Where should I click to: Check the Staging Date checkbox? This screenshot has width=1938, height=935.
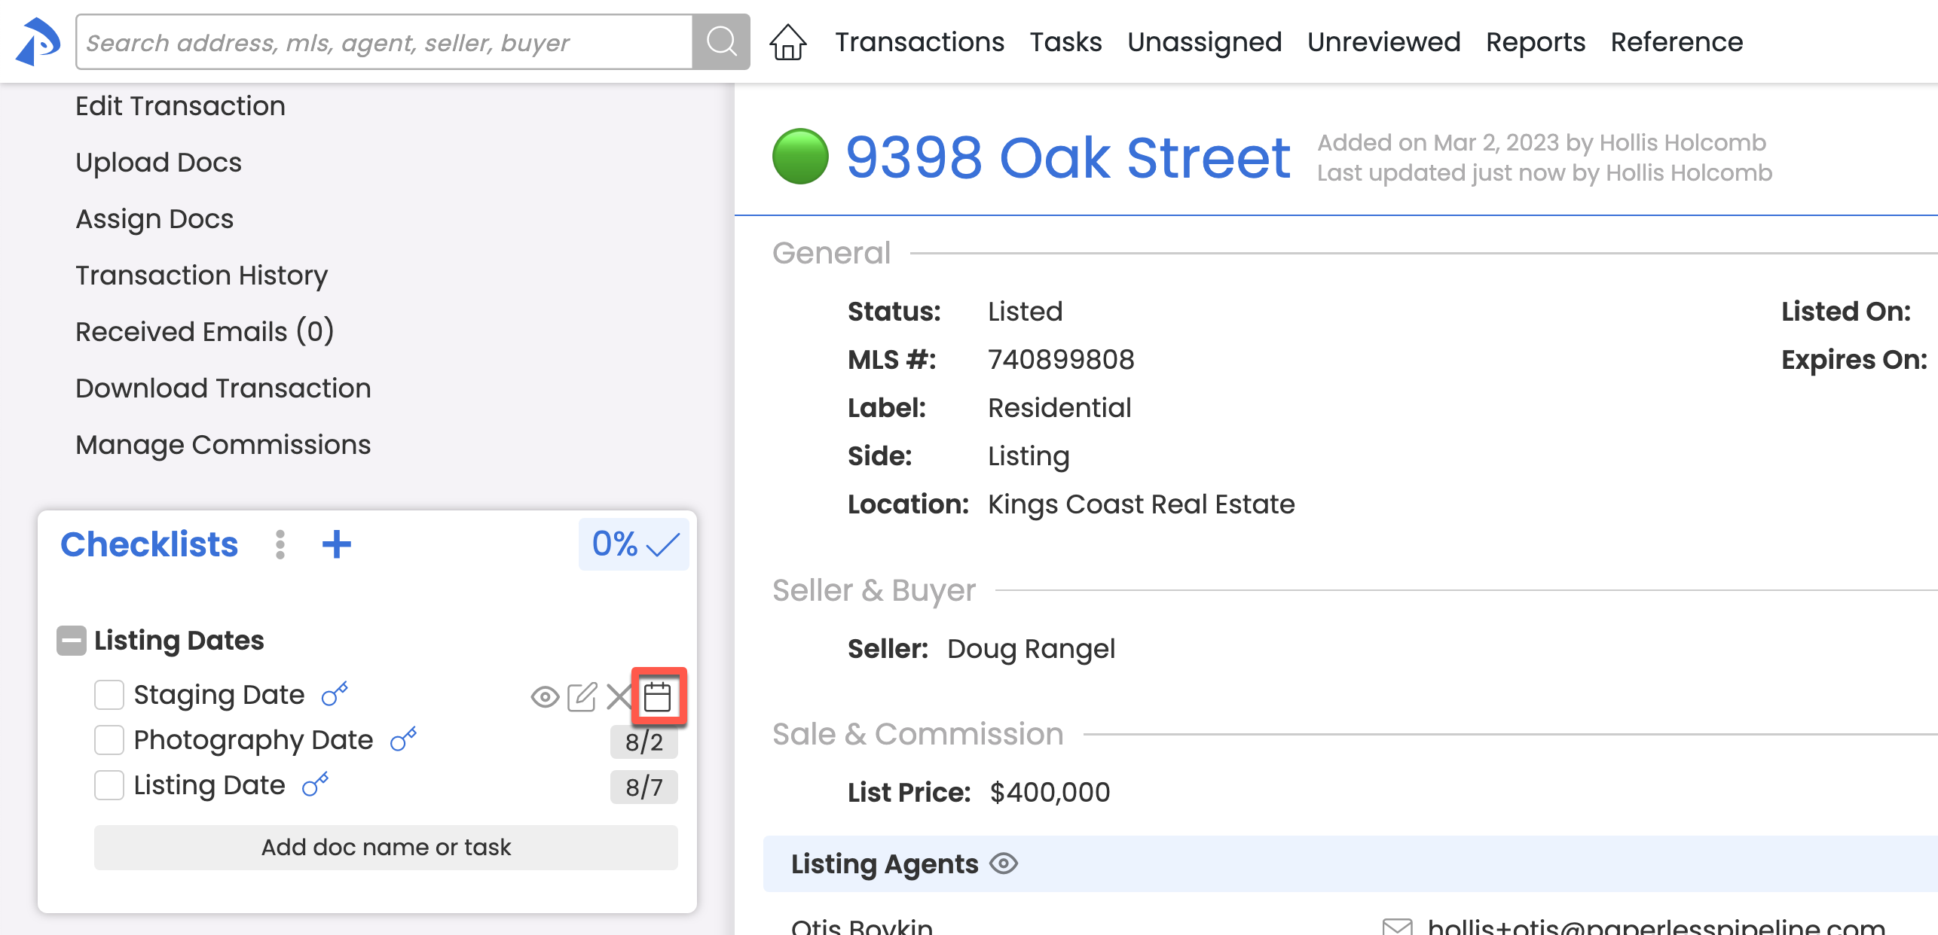click(x=109, y=695)
